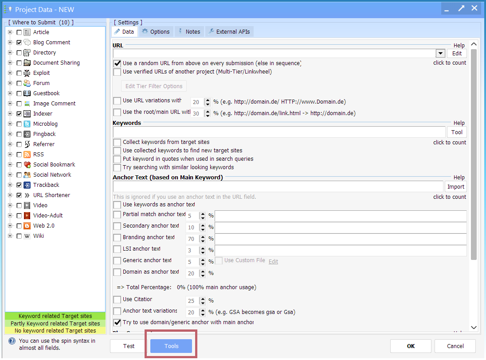This screenshot has width=486, height=360.
Task: Click the Social Bookmark heart icon
Action: coord(27,165)
